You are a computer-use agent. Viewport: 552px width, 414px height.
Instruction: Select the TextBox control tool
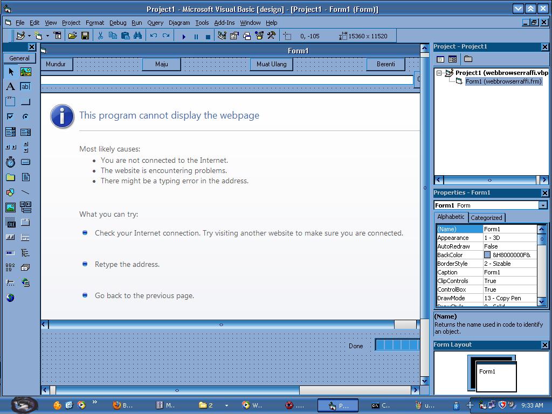pyautogui.click(x=25, y=87)
